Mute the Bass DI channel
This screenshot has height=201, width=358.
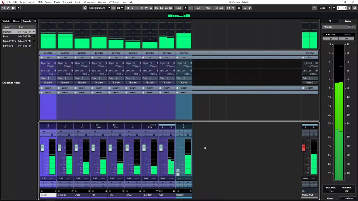(x=180, y=131)
